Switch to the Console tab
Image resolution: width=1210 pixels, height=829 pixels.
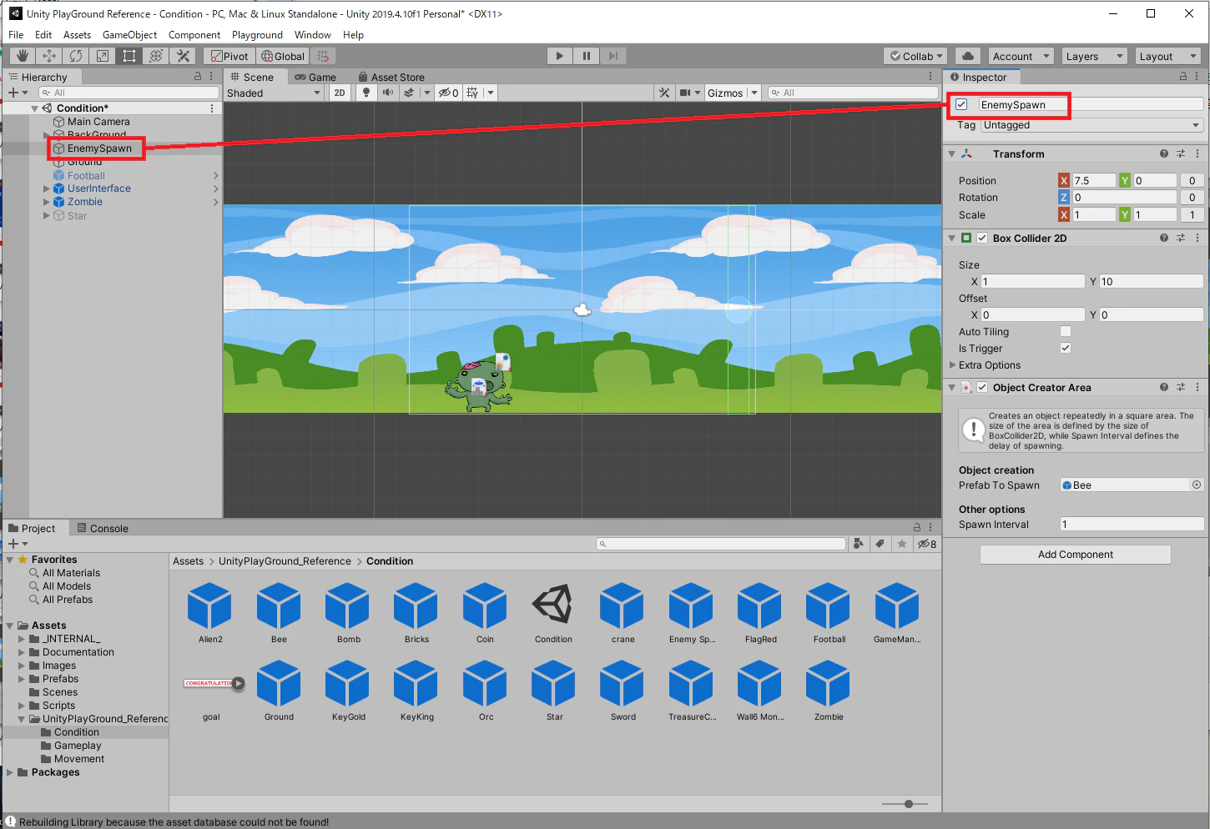(x=102, y=528)
